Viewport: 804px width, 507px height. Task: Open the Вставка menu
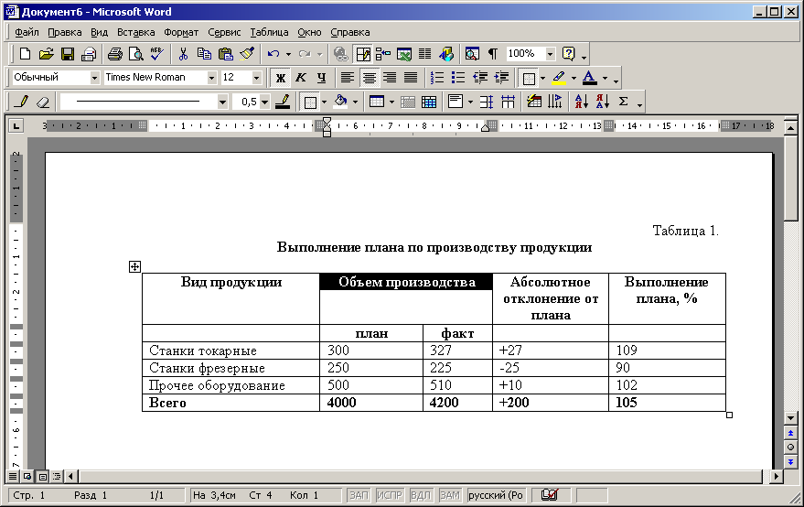click(x=136, y=32)
